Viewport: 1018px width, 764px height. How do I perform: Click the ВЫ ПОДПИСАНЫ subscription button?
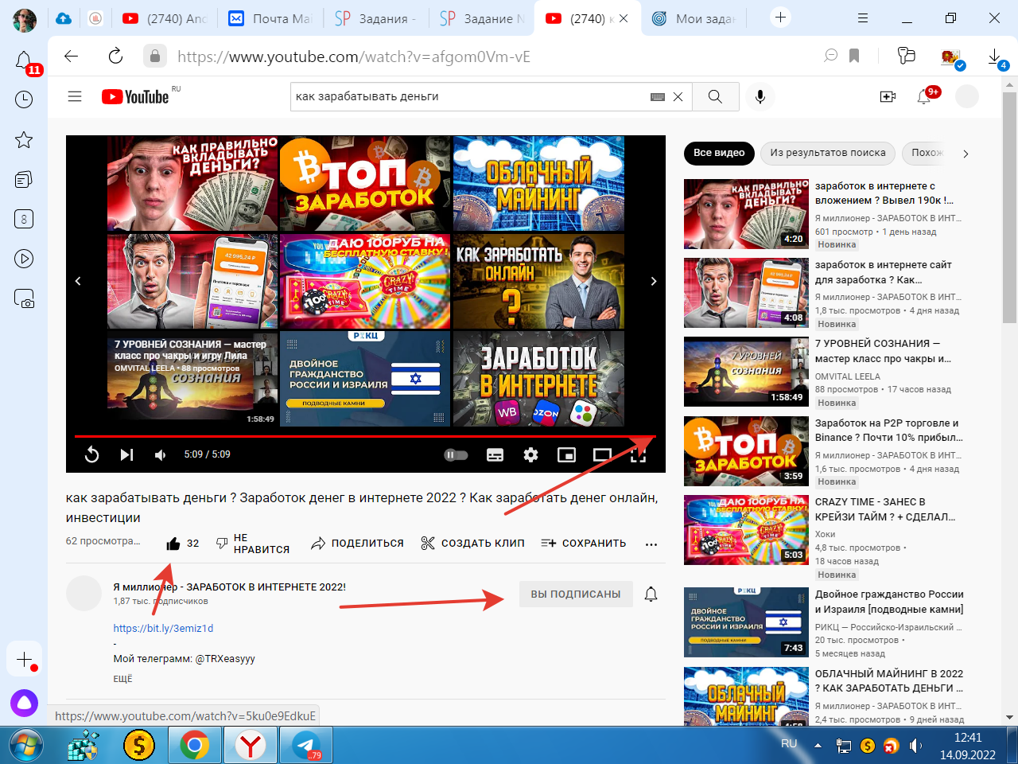pyautogui.click(x=576, y=594)
